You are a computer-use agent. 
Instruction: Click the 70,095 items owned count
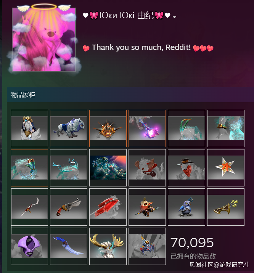click(192, 242)
